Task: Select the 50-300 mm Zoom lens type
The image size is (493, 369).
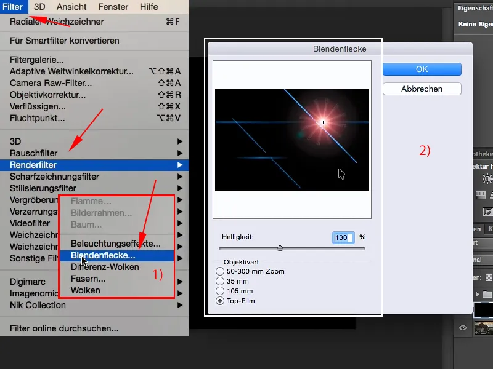Action: (220, 271)
